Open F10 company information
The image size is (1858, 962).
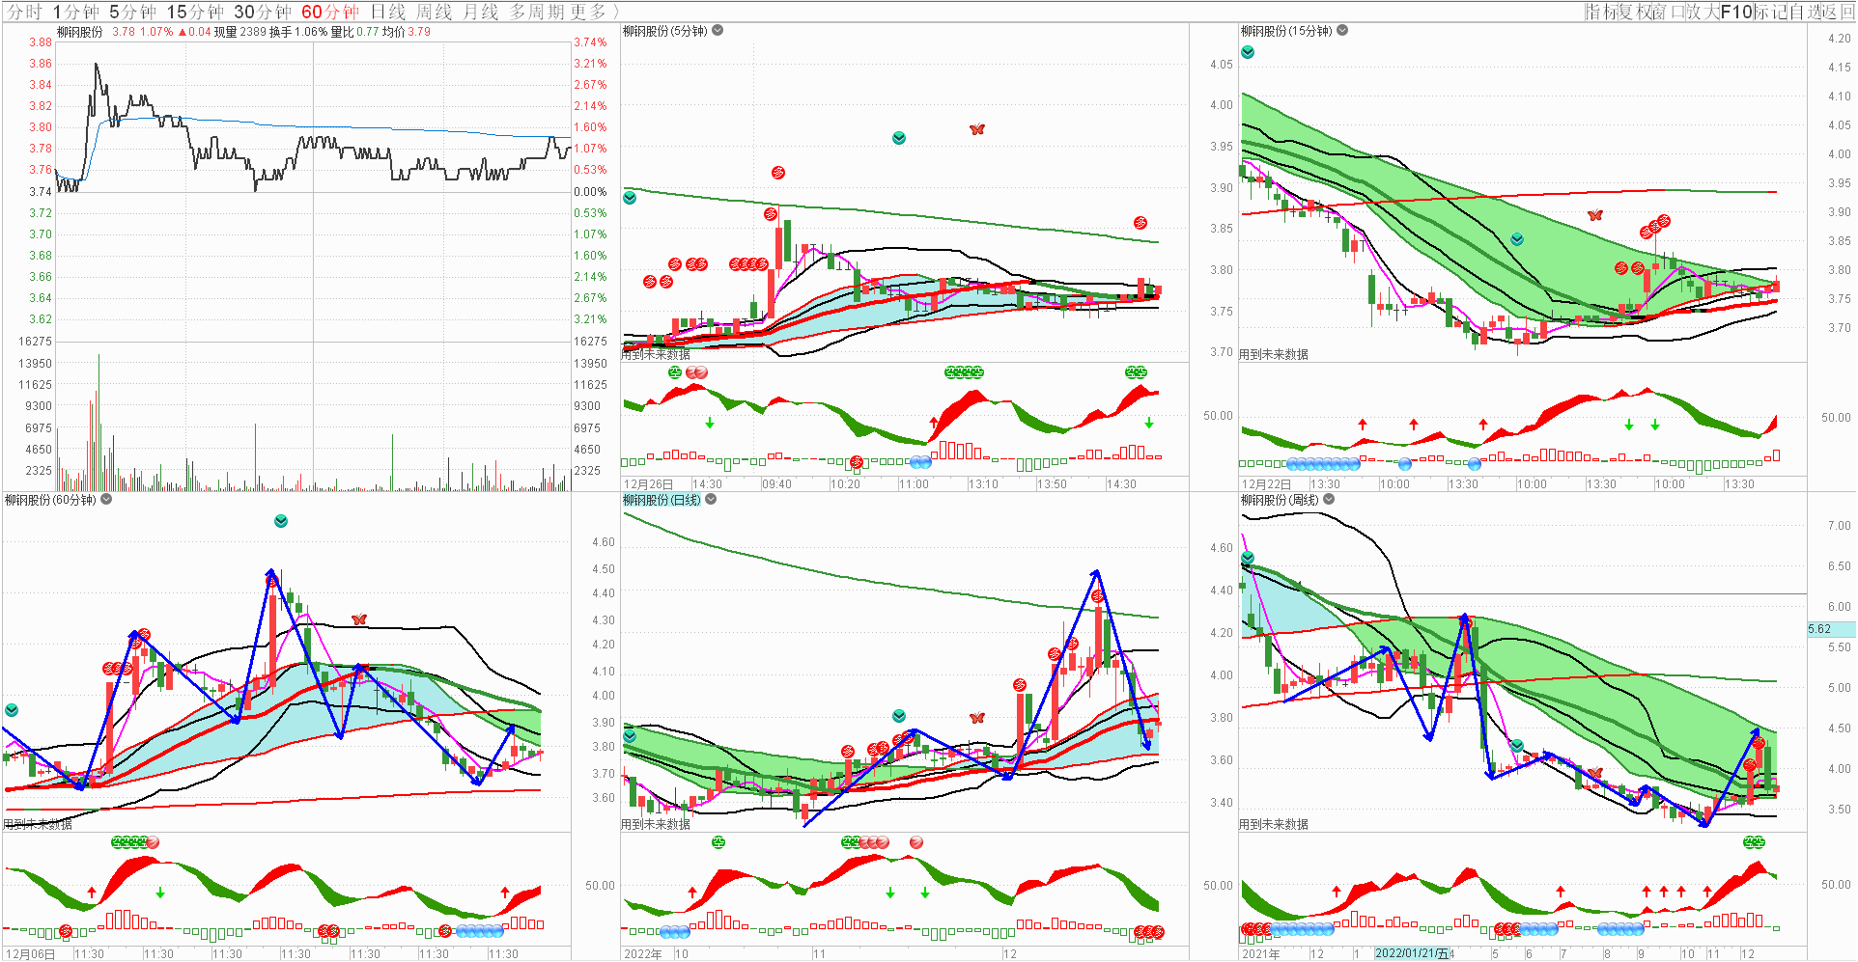click(1736, 12)
